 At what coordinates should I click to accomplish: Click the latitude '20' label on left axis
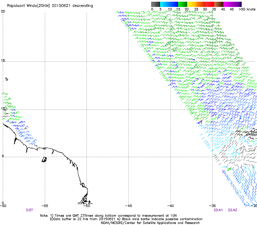(3, 11)
